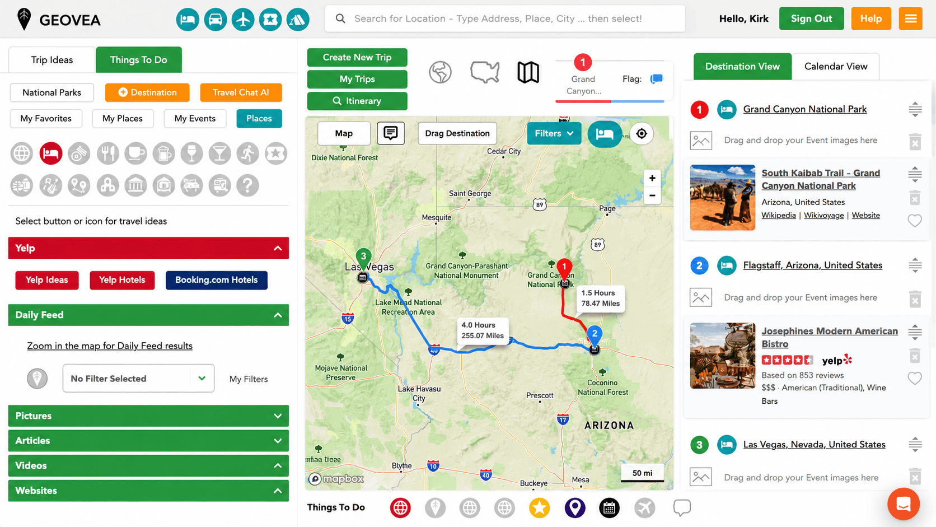The width and height of the screenshot is (936, 527).
Task: Click the question mark category icon
Action: [x=247, y=185]
